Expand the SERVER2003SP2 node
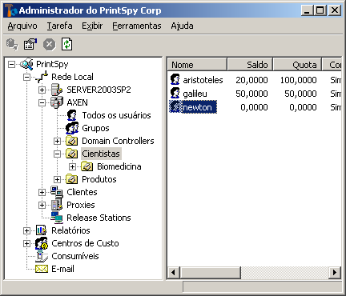 pyautogui.click(x=42, y=90)
